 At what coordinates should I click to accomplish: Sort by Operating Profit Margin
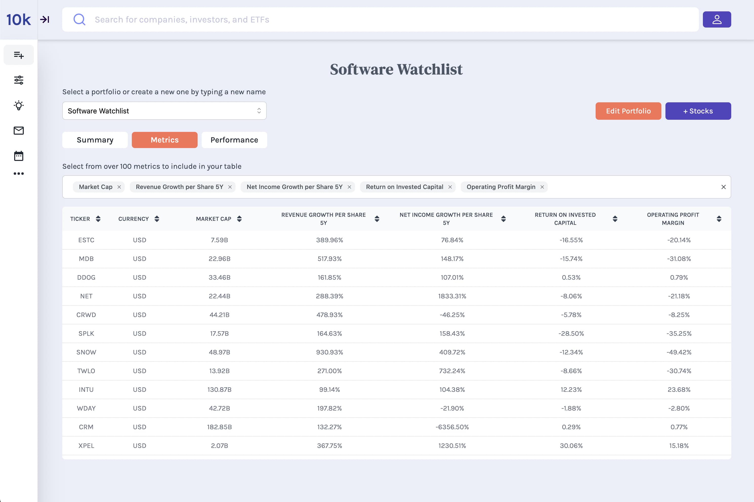(719, 219)
